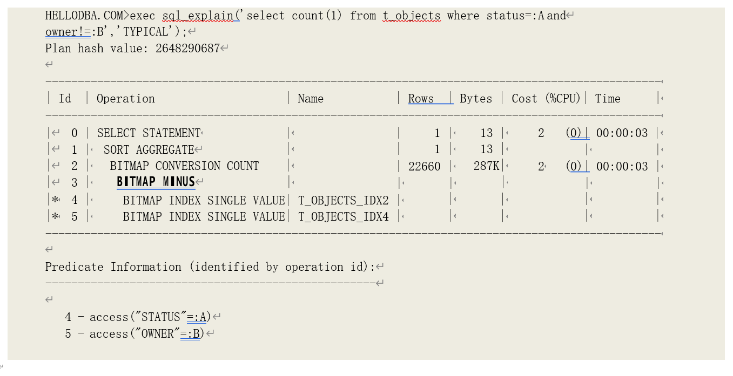Click the index name 'T_OBJECTS_IDX4'
Screen dimensions: 733x376
click(344, 217)
